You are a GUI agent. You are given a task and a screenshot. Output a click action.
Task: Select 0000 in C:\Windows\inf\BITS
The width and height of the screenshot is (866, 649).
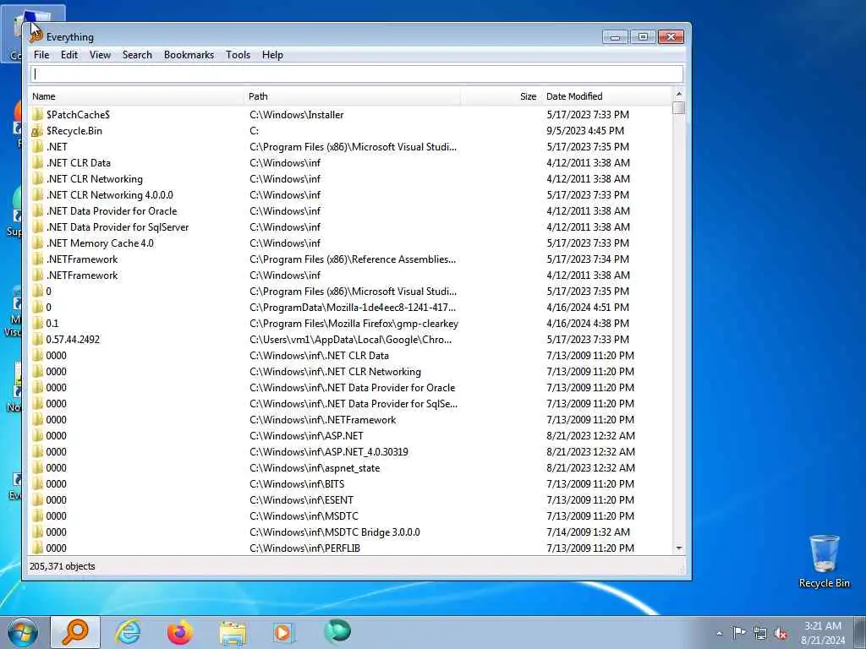click(x=57, y=484)
